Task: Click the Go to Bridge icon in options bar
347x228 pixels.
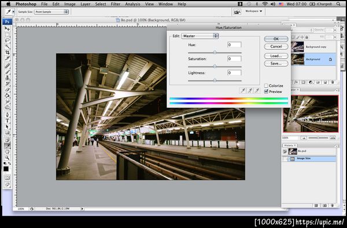Action: [237, 12]
